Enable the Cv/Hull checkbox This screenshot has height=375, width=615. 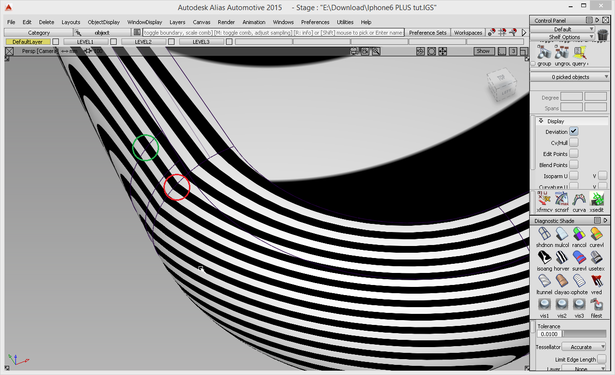coord(574,142)
